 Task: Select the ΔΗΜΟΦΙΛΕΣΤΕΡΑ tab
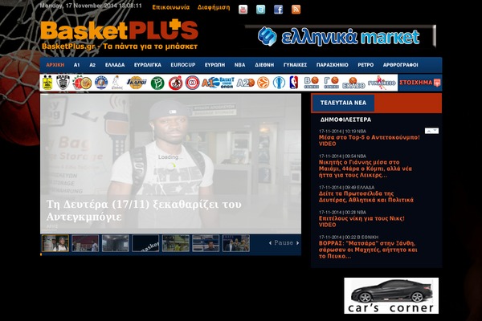click(x=345, y=120)
